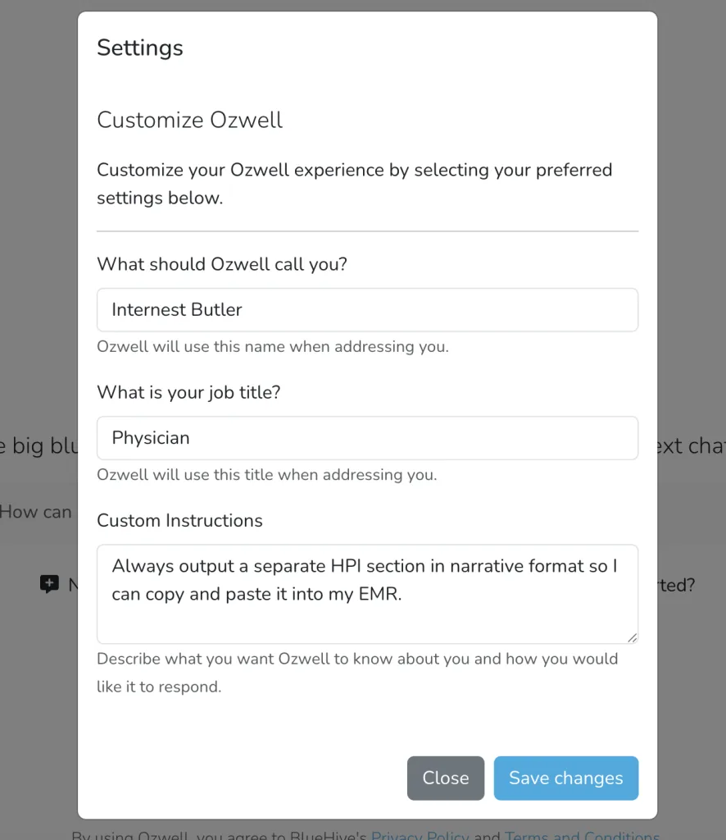Click inside the Custom Instructions text area
Viewport: 726px width, 840px height.
coord(367,594)
